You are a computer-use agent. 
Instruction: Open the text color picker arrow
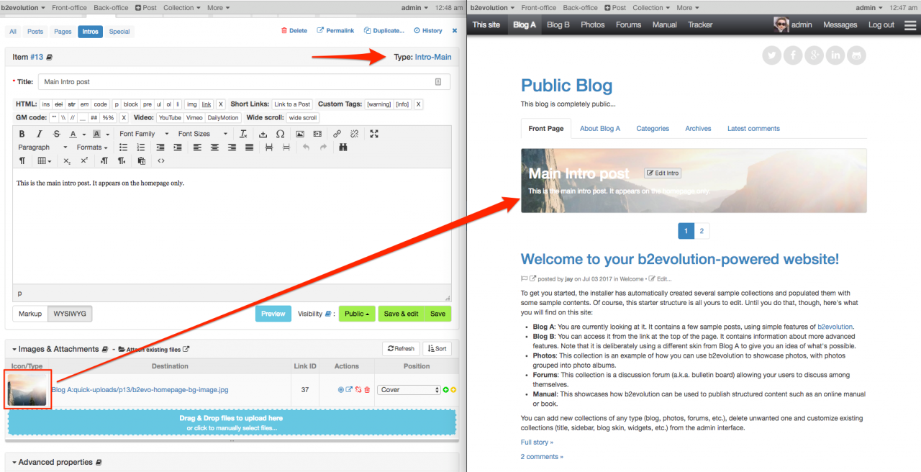[85, 134]
